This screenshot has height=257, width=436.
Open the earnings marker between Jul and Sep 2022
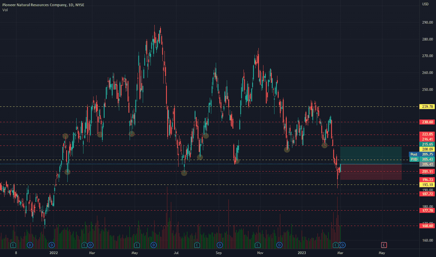pyautogui.click(x=197, y=245)
